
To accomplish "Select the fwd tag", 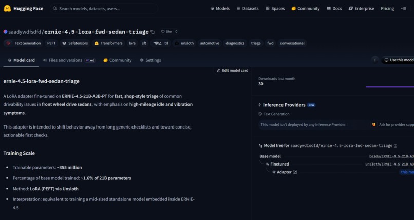I will tap(270, 43).
